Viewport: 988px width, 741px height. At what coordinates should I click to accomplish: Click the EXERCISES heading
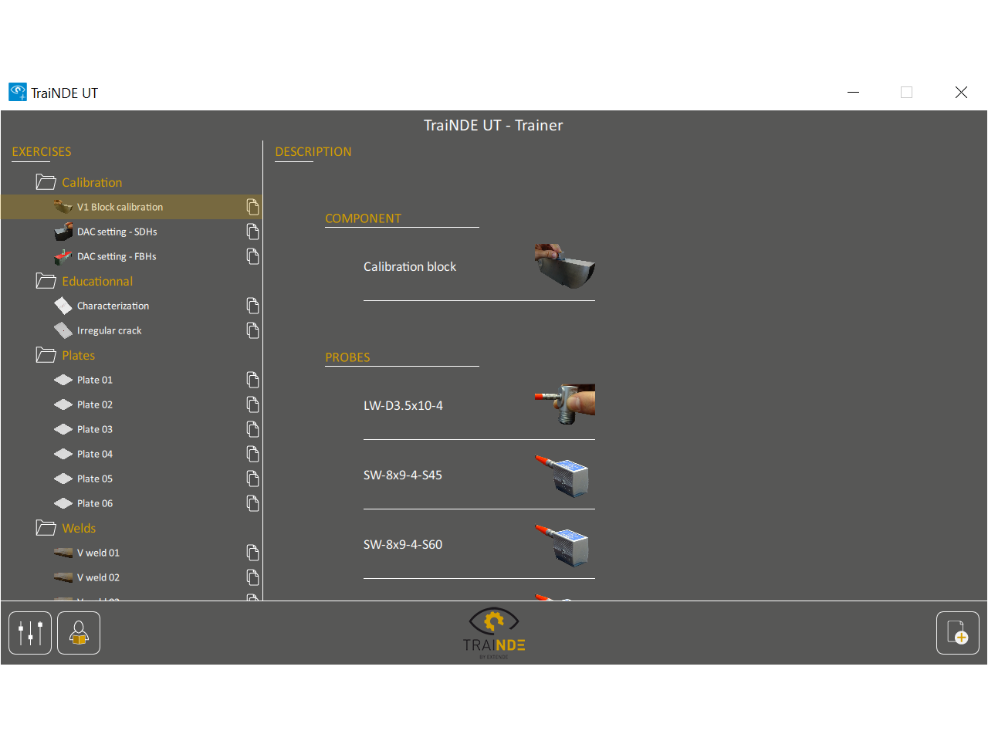[x=42, y=152]
